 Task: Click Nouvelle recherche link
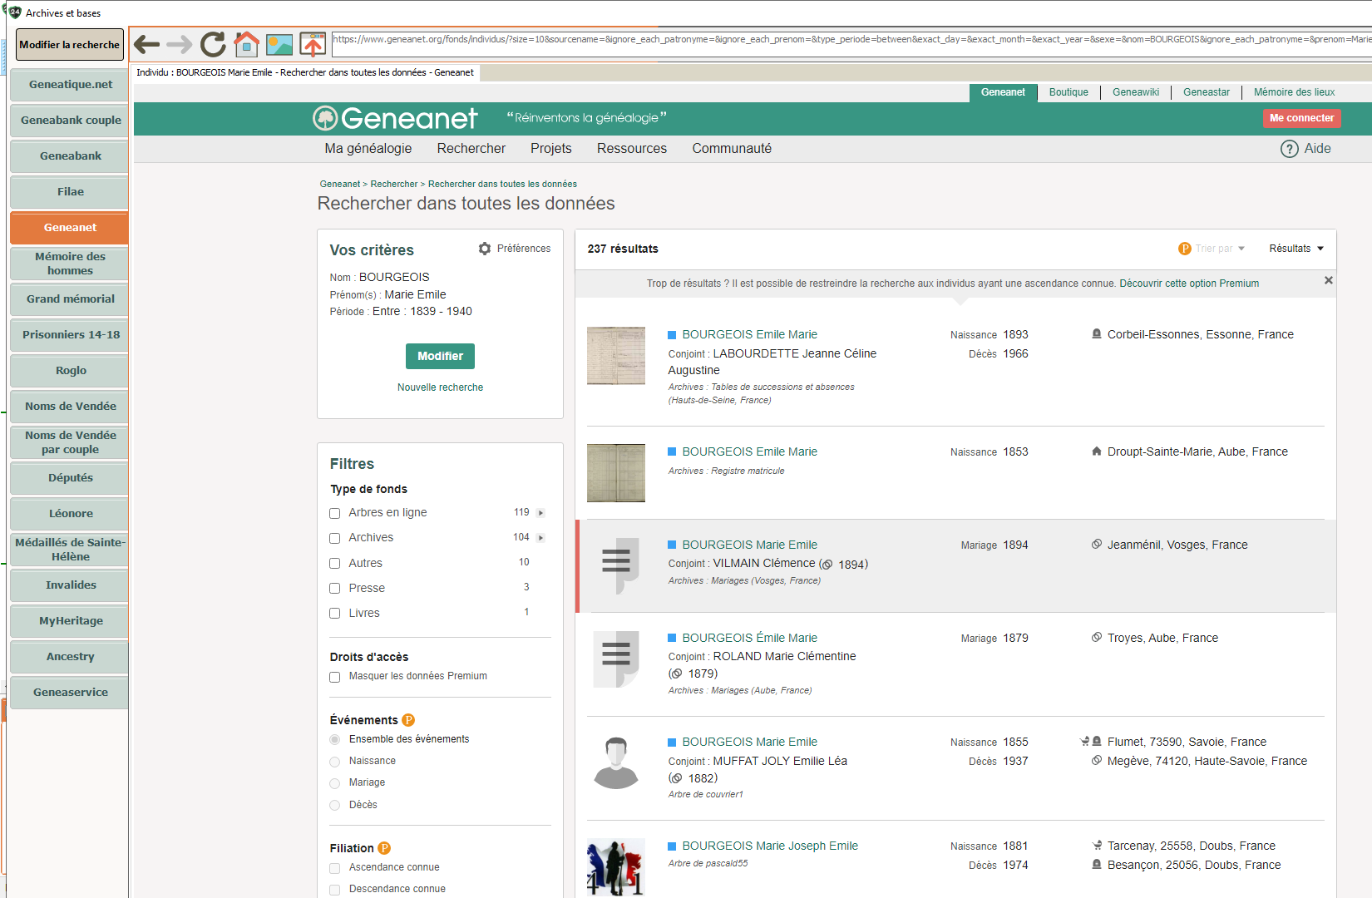pyautogui.click(x=440, y=387)
